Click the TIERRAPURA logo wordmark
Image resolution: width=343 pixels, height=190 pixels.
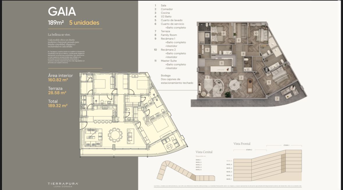tap(63, 184)
